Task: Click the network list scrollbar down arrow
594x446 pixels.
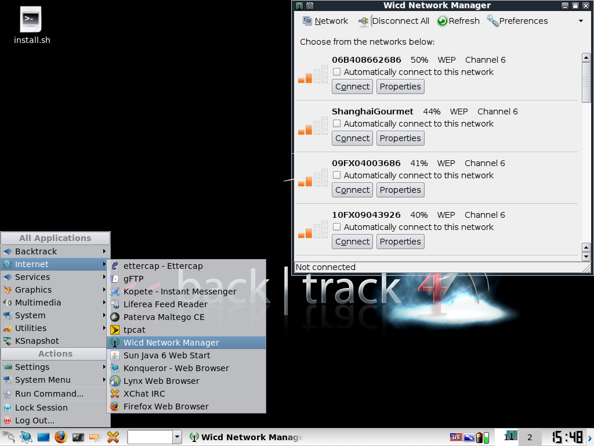Action: [x=586, y=257]
